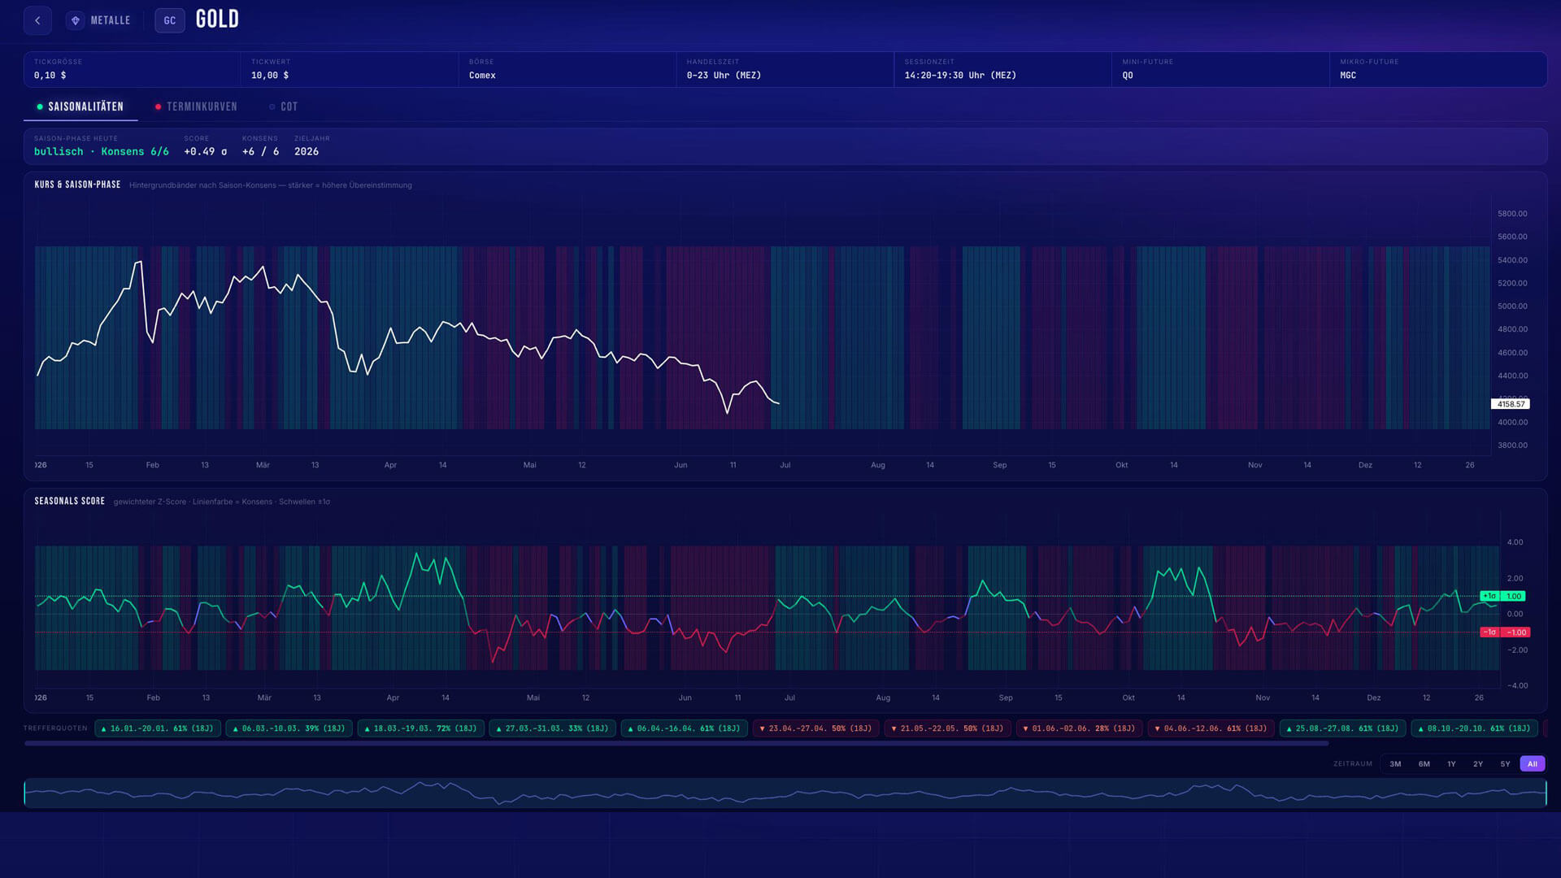Image resolution: width=1561 pixels, height=878 pixels.
Task: Select the All time range
Action: 1532,763
